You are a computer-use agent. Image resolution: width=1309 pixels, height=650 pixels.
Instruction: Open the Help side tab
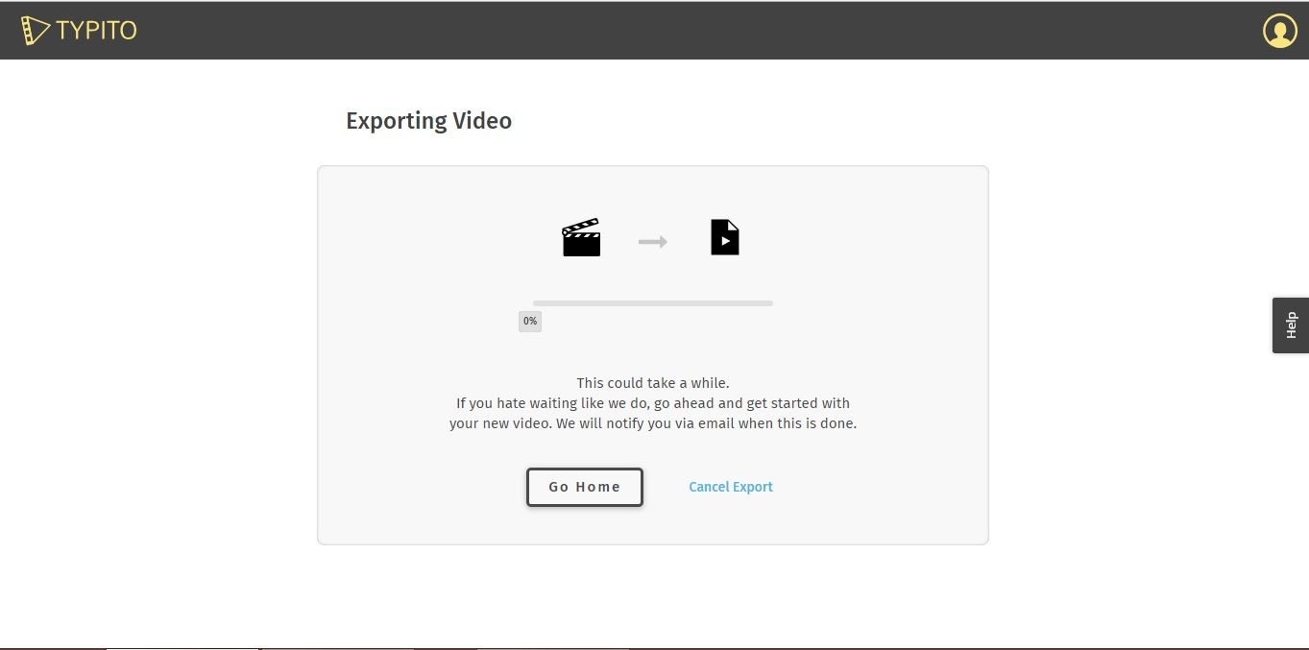click(1291, 325)
